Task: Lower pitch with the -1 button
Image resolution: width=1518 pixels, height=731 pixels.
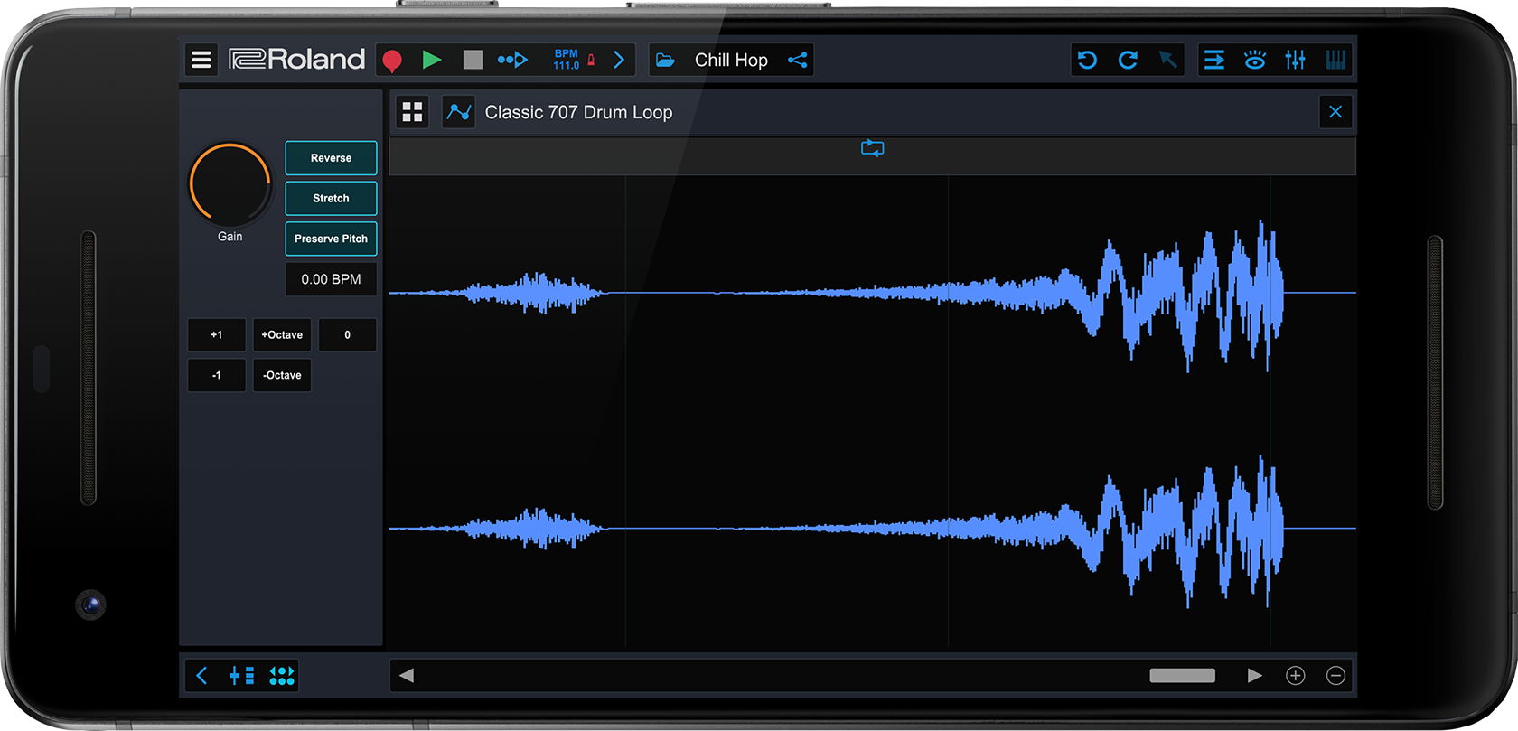Action: (x=216, y=375)
